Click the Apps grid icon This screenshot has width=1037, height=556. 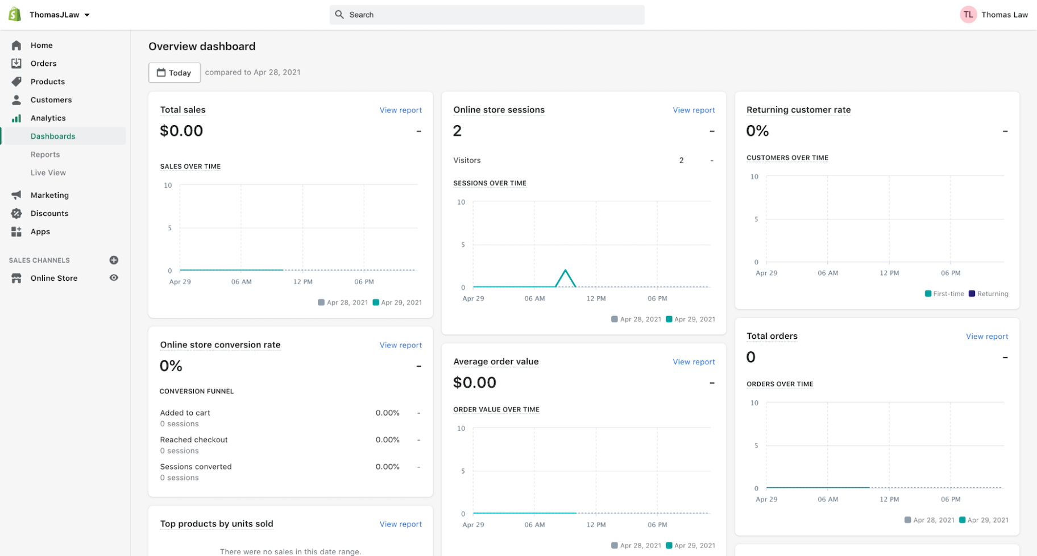point(16,232)
